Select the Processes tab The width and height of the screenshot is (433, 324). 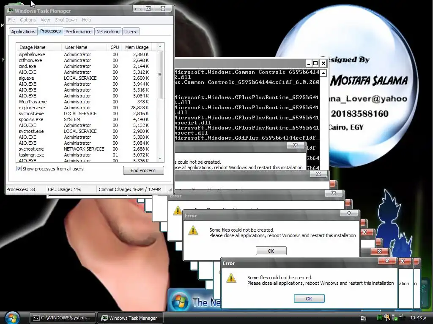tap(51, 31)
